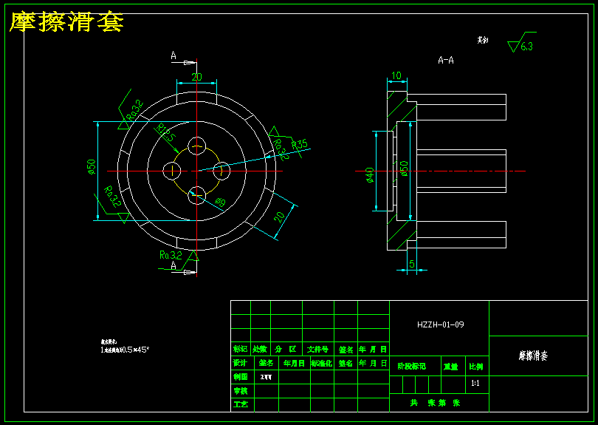Click the 重量 header cell
The image size is (598, 425).
[450, 367]
